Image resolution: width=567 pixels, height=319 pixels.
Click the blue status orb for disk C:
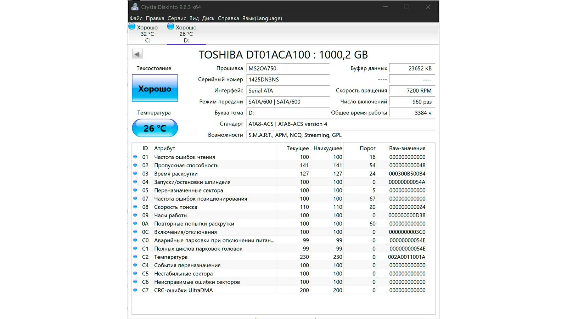point(132,27)
